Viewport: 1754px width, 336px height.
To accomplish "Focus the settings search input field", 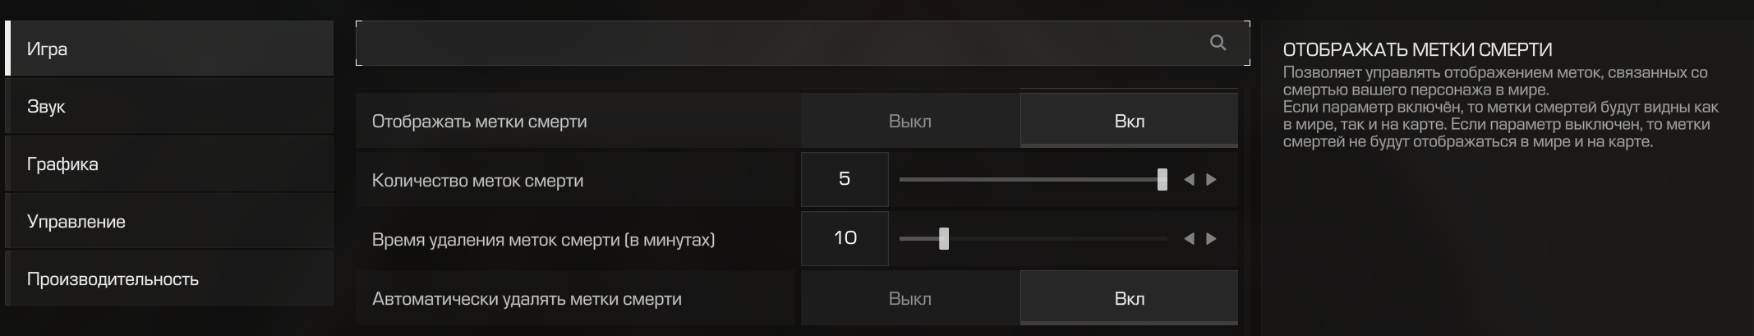I will pyautogui.click(x=803, y=43).
